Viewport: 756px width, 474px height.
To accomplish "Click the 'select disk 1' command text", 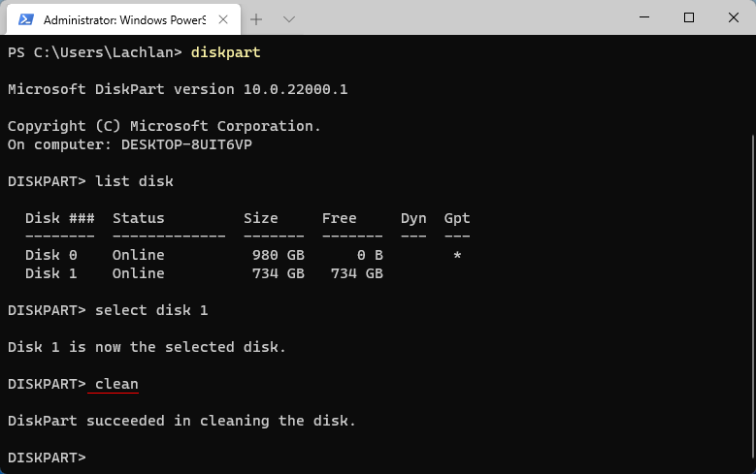I will 151,310.
